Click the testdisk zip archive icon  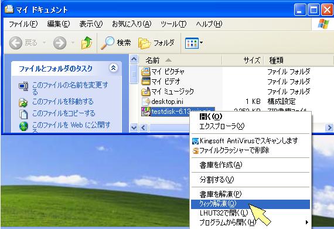click(146, 112)
